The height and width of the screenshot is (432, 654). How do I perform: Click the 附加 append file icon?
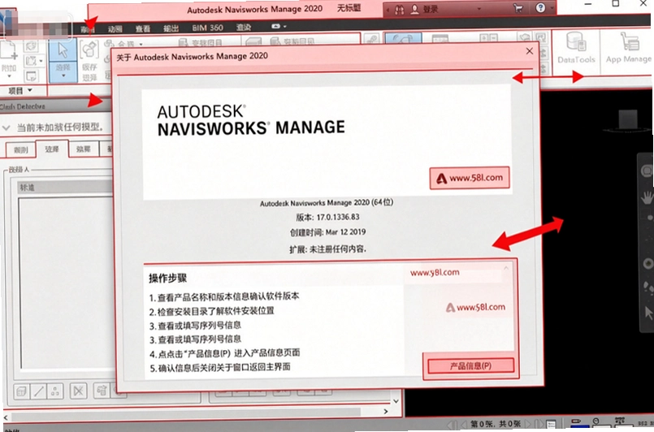point(8,51)
